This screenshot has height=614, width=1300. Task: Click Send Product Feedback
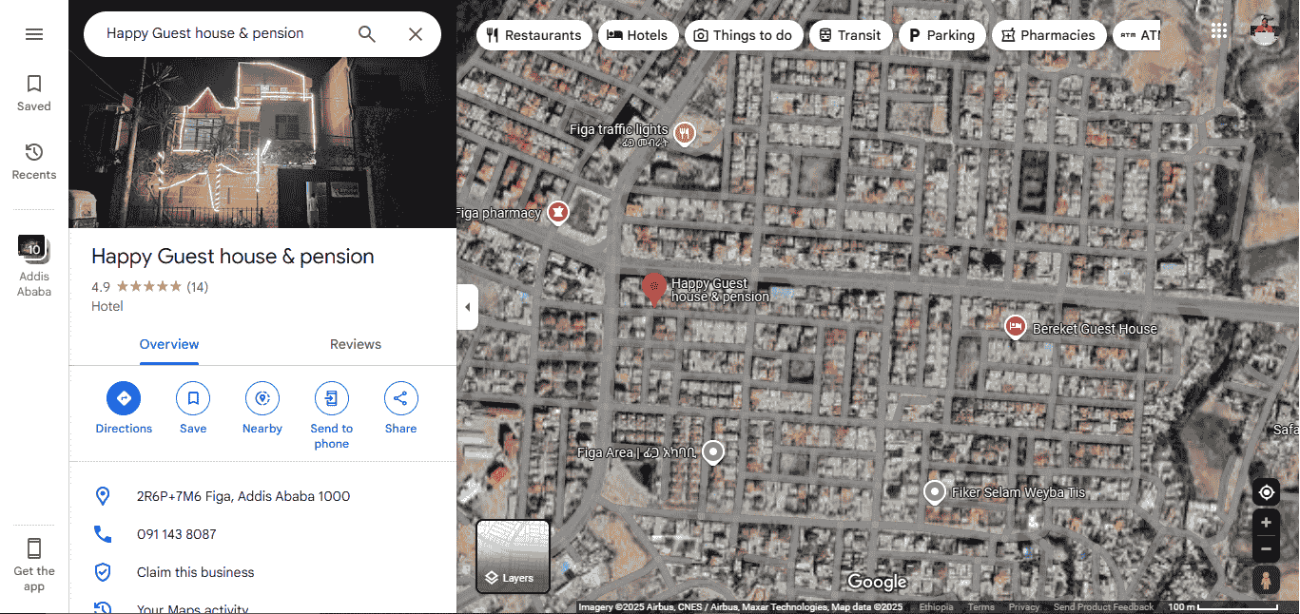tap(1103, 607)
